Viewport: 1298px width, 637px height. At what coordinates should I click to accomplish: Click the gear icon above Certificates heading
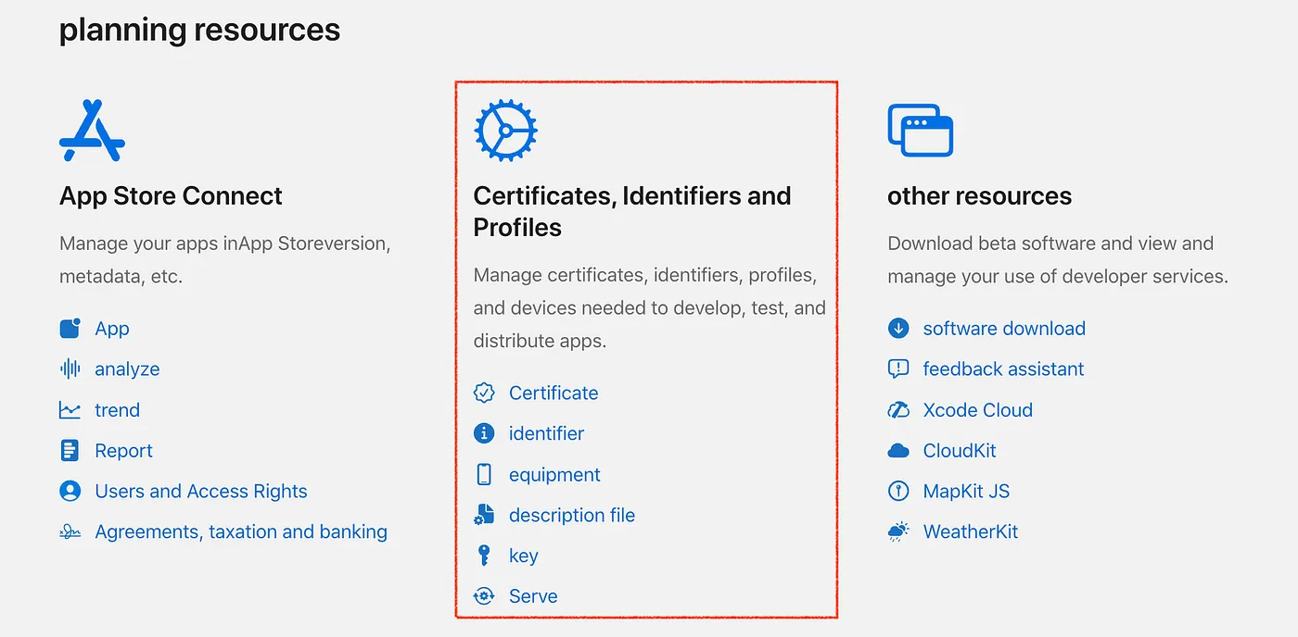505,131
